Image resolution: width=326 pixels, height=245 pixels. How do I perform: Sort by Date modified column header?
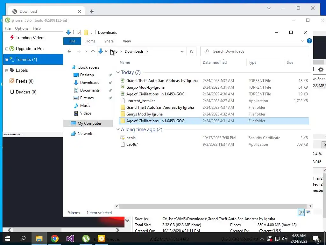point(215,63)
